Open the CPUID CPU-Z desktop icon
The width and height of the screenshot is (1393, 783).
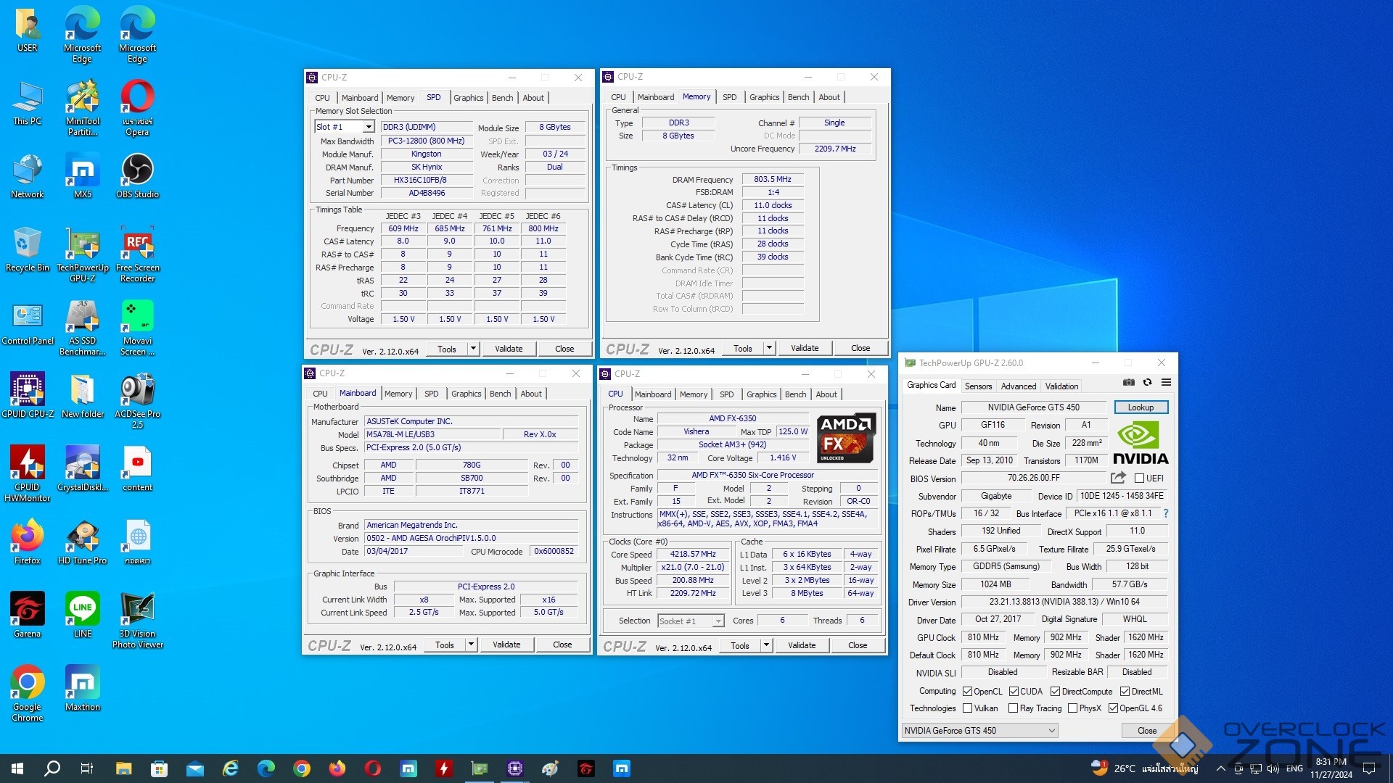28,395
